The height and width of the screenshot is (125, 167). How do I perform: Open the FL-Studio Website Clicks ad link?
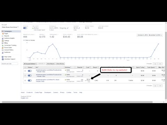point(48,81)
